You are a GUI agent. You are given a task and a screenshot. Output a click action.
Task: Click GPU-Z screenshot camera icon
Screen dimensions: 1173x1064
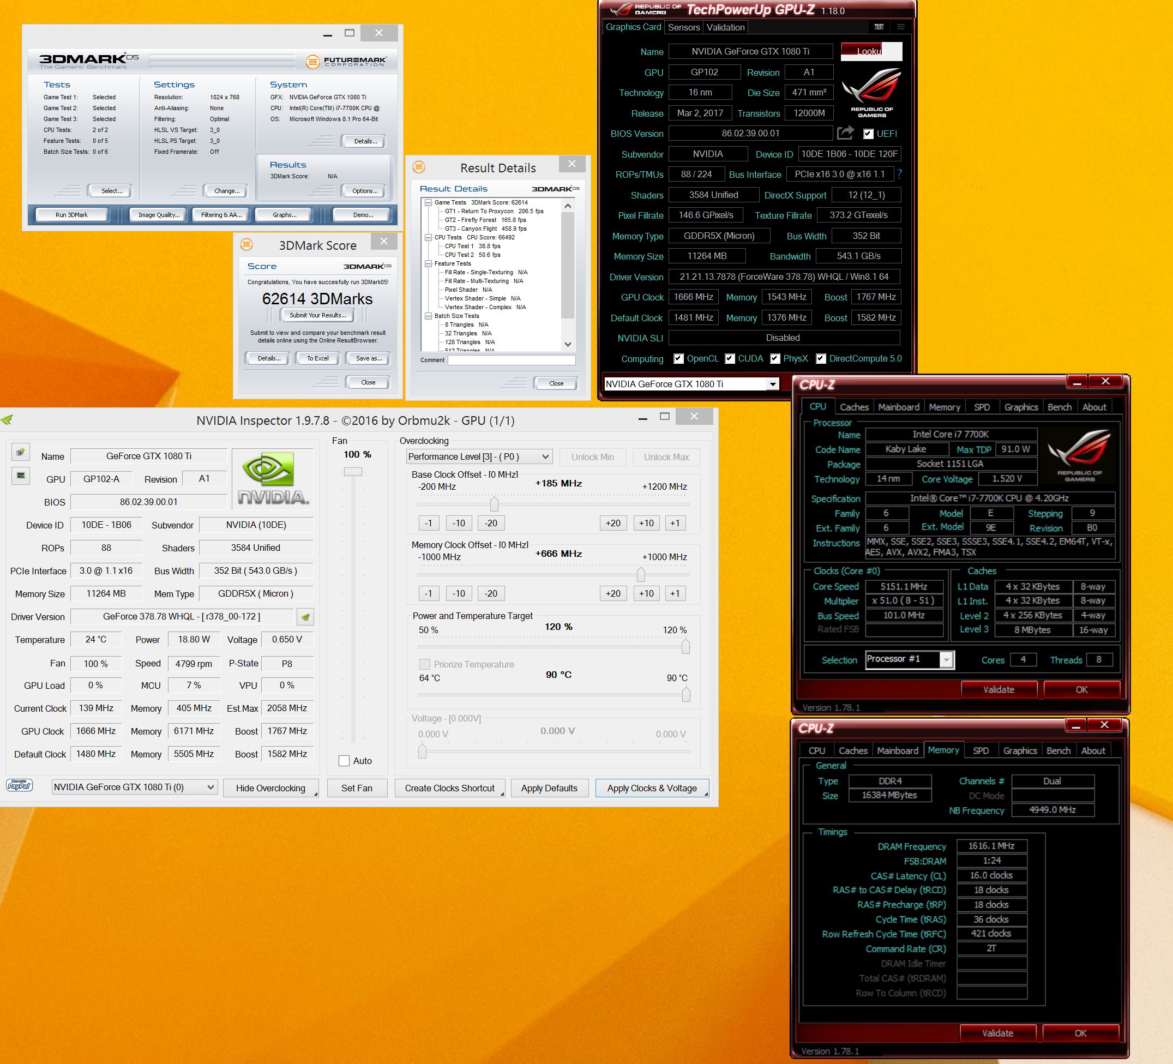pos(879,27)
